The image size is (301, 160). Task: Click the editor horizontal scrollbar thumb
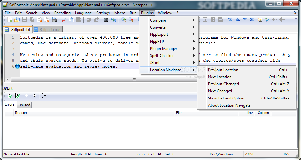[134, 79]
